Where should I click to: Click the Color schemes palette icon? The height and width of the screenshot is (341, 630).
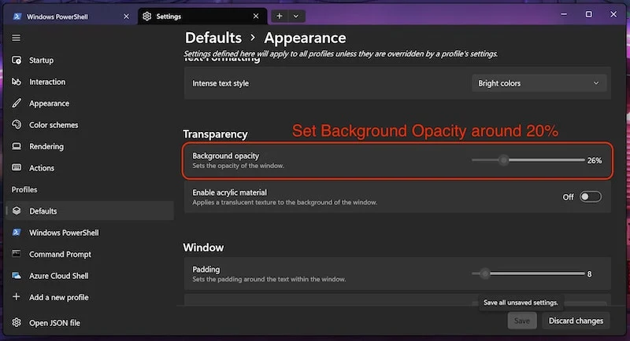[x=17, y=125]
